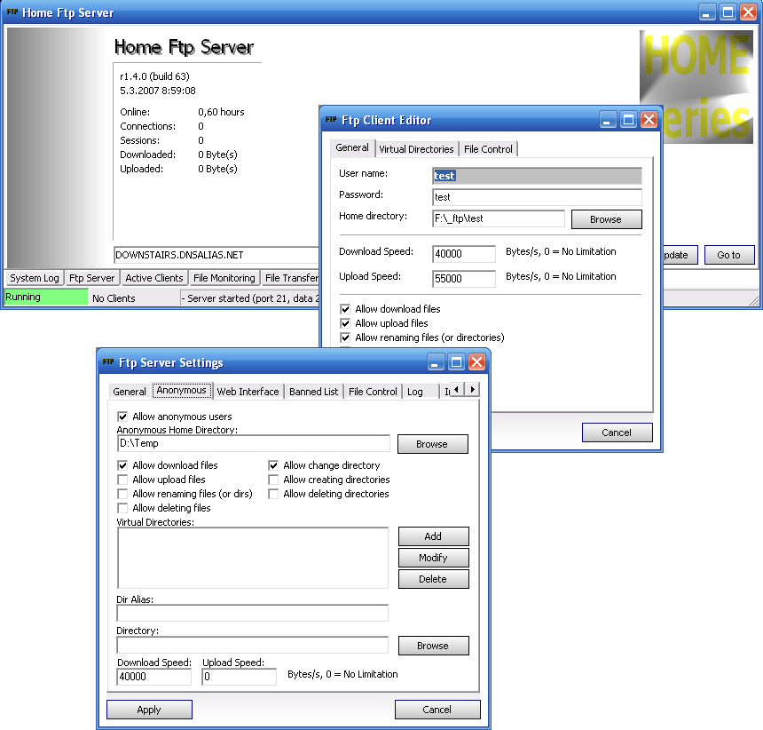Click Apply in Ftp Server Settings
763x730 pixels.
[x=149, y=710]
